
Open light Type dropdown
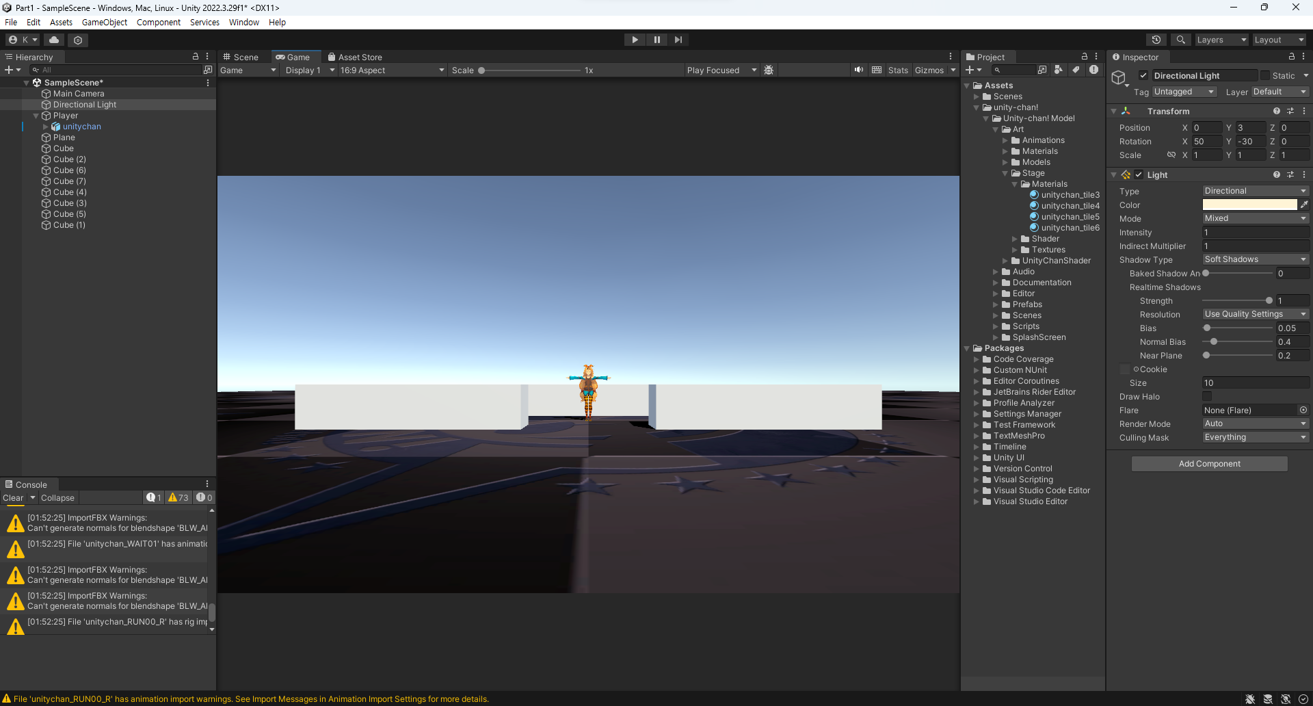(1256, 191)
